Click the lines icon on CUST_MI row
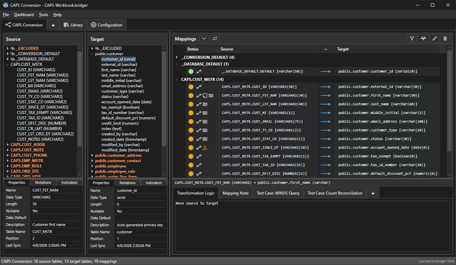The height and width of the screenshot is (265, 456). coord(205,113)
